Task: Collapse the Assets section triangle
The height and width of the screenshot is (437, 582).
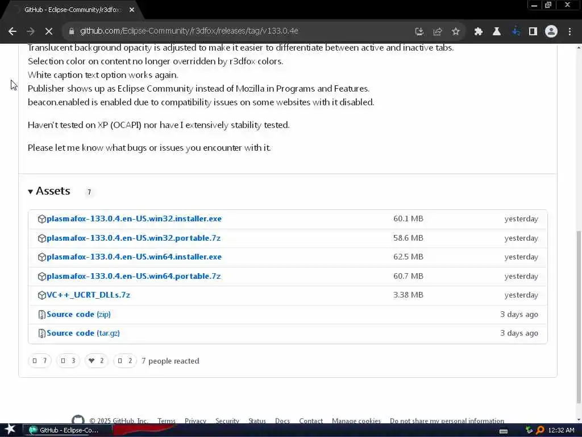Action: click(31, 192)
